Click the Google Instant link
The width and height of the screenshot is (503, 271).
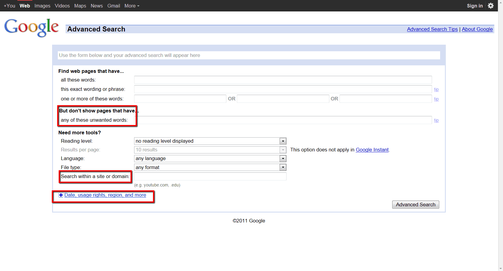point(372,150)
